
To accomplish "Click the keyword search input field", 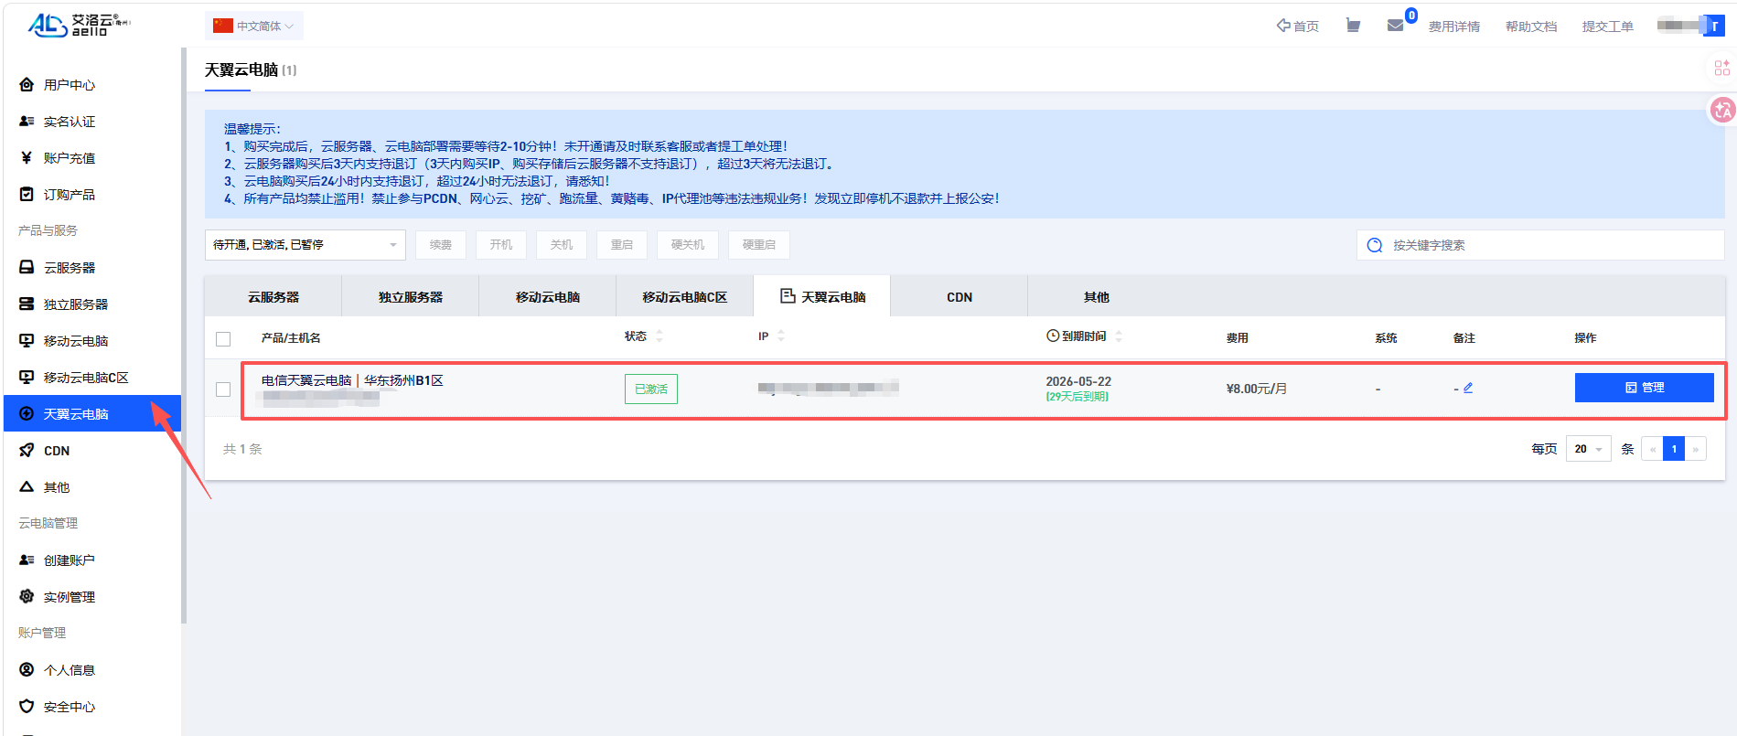I will (x=1546, y=245).
